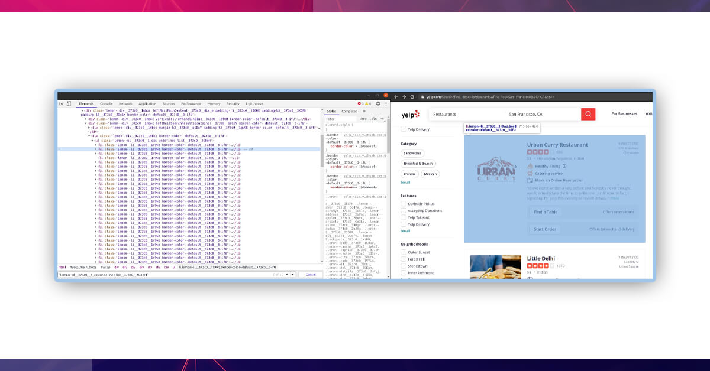The width and height of the screenshot is (710, 371).
Task: Check Yelp Delivery under Features
Action: coord(404,224)
